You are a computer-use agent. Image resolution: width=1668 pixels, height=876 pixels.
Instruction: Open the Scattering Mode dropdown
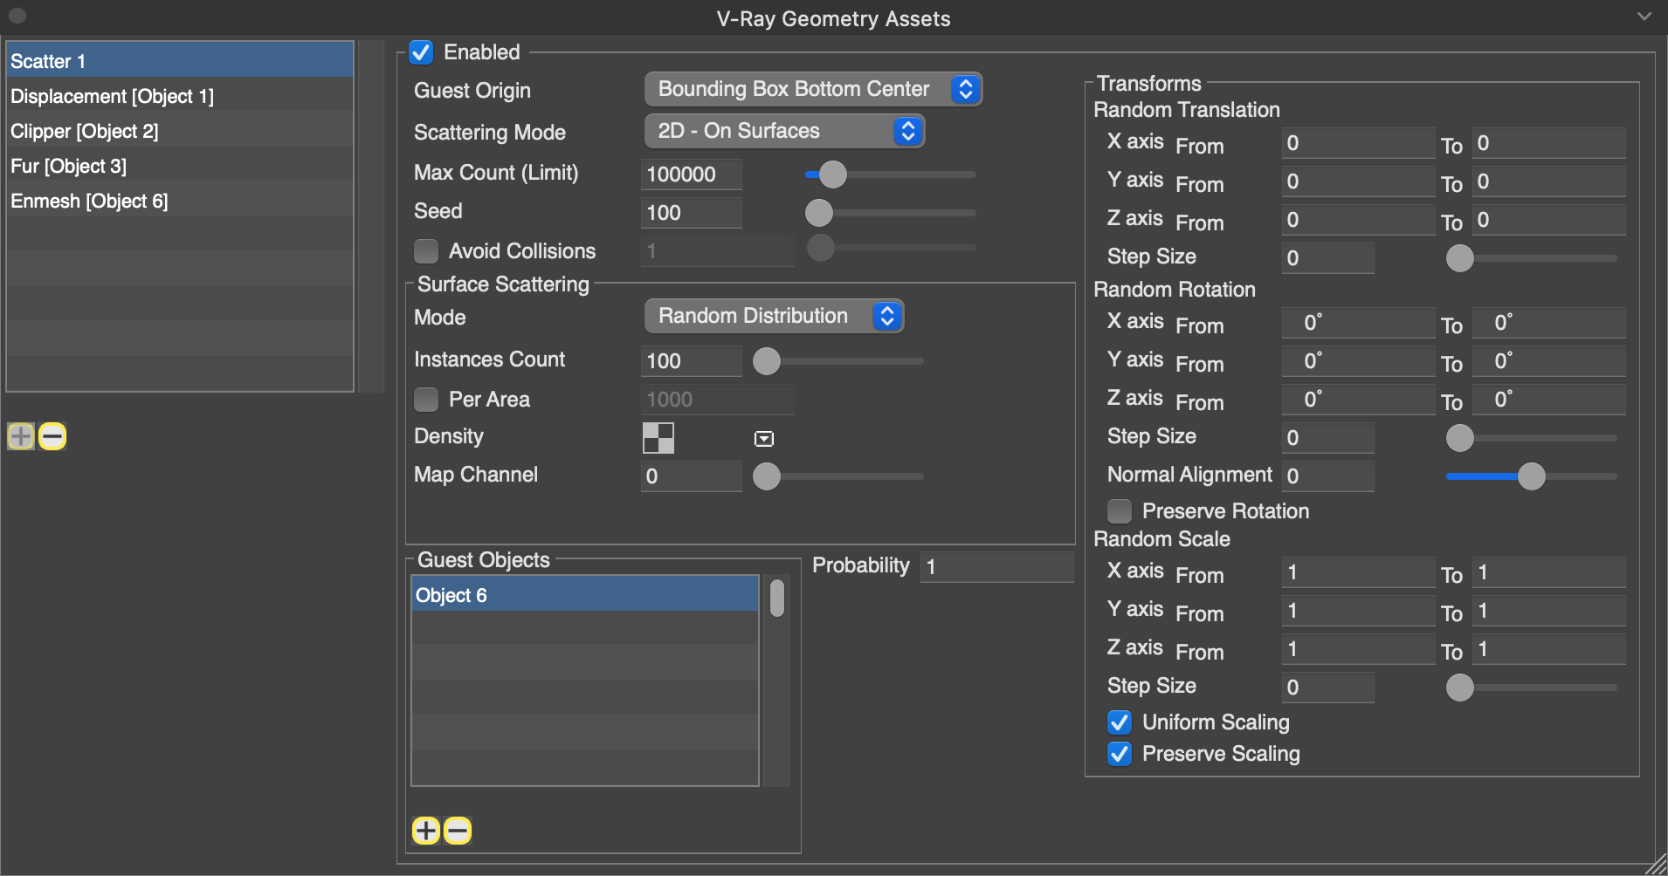coord(784,131)
